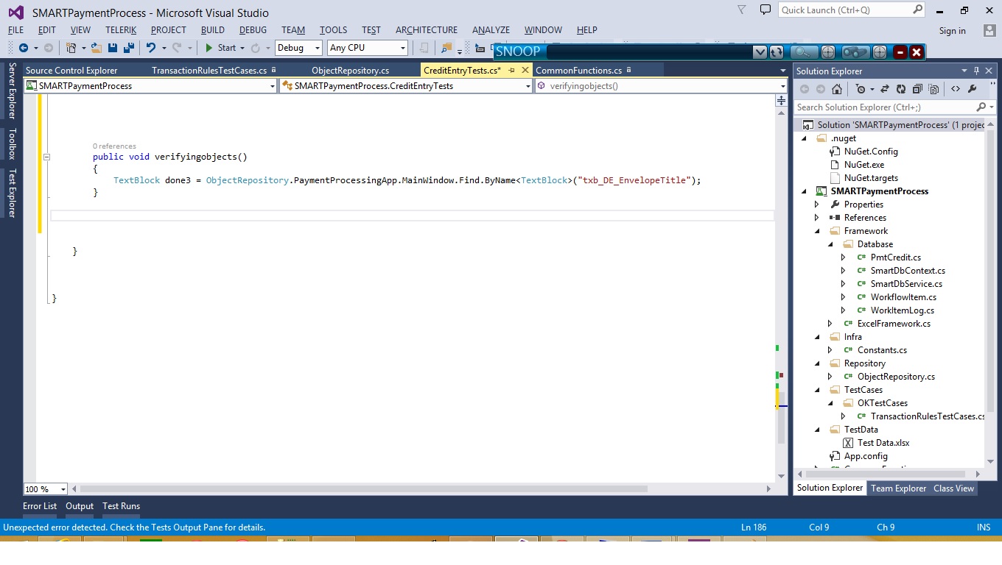Click the Solution Explorer Properties wrench icon
The image size is (1002, 565).
972,89
